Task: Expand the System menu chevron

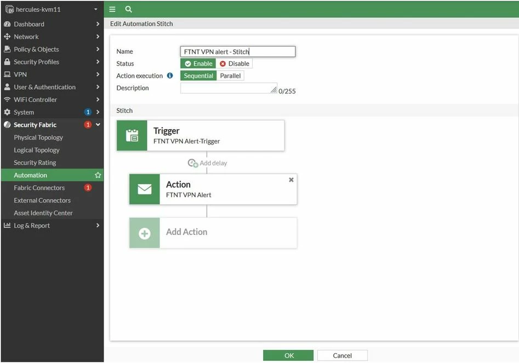Action: (98, 112)
